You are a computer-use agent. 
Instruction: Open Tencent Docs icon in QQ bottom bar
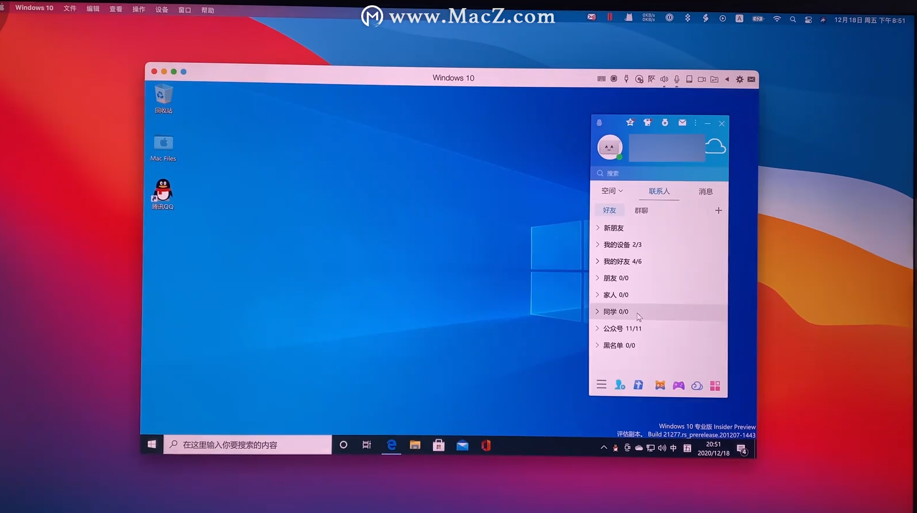(638, 385)
